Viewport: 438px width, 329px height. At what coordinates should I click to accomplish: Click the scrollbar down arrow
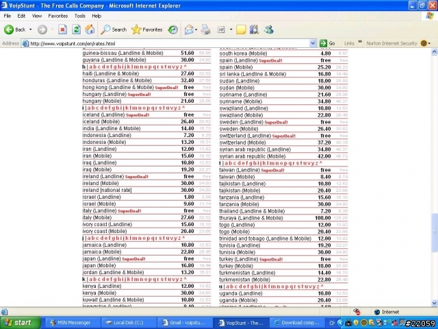pos(434,303)
